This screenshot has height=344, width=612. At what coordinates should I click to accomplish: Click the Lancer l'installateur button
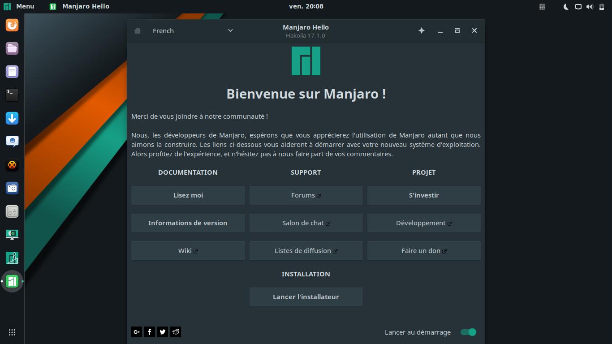[x=306, y=297]
